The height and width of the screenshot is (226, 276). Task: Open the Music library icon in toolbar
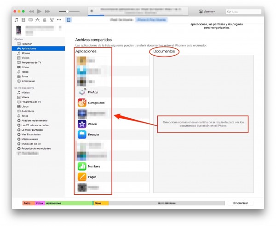pos(17,20)
